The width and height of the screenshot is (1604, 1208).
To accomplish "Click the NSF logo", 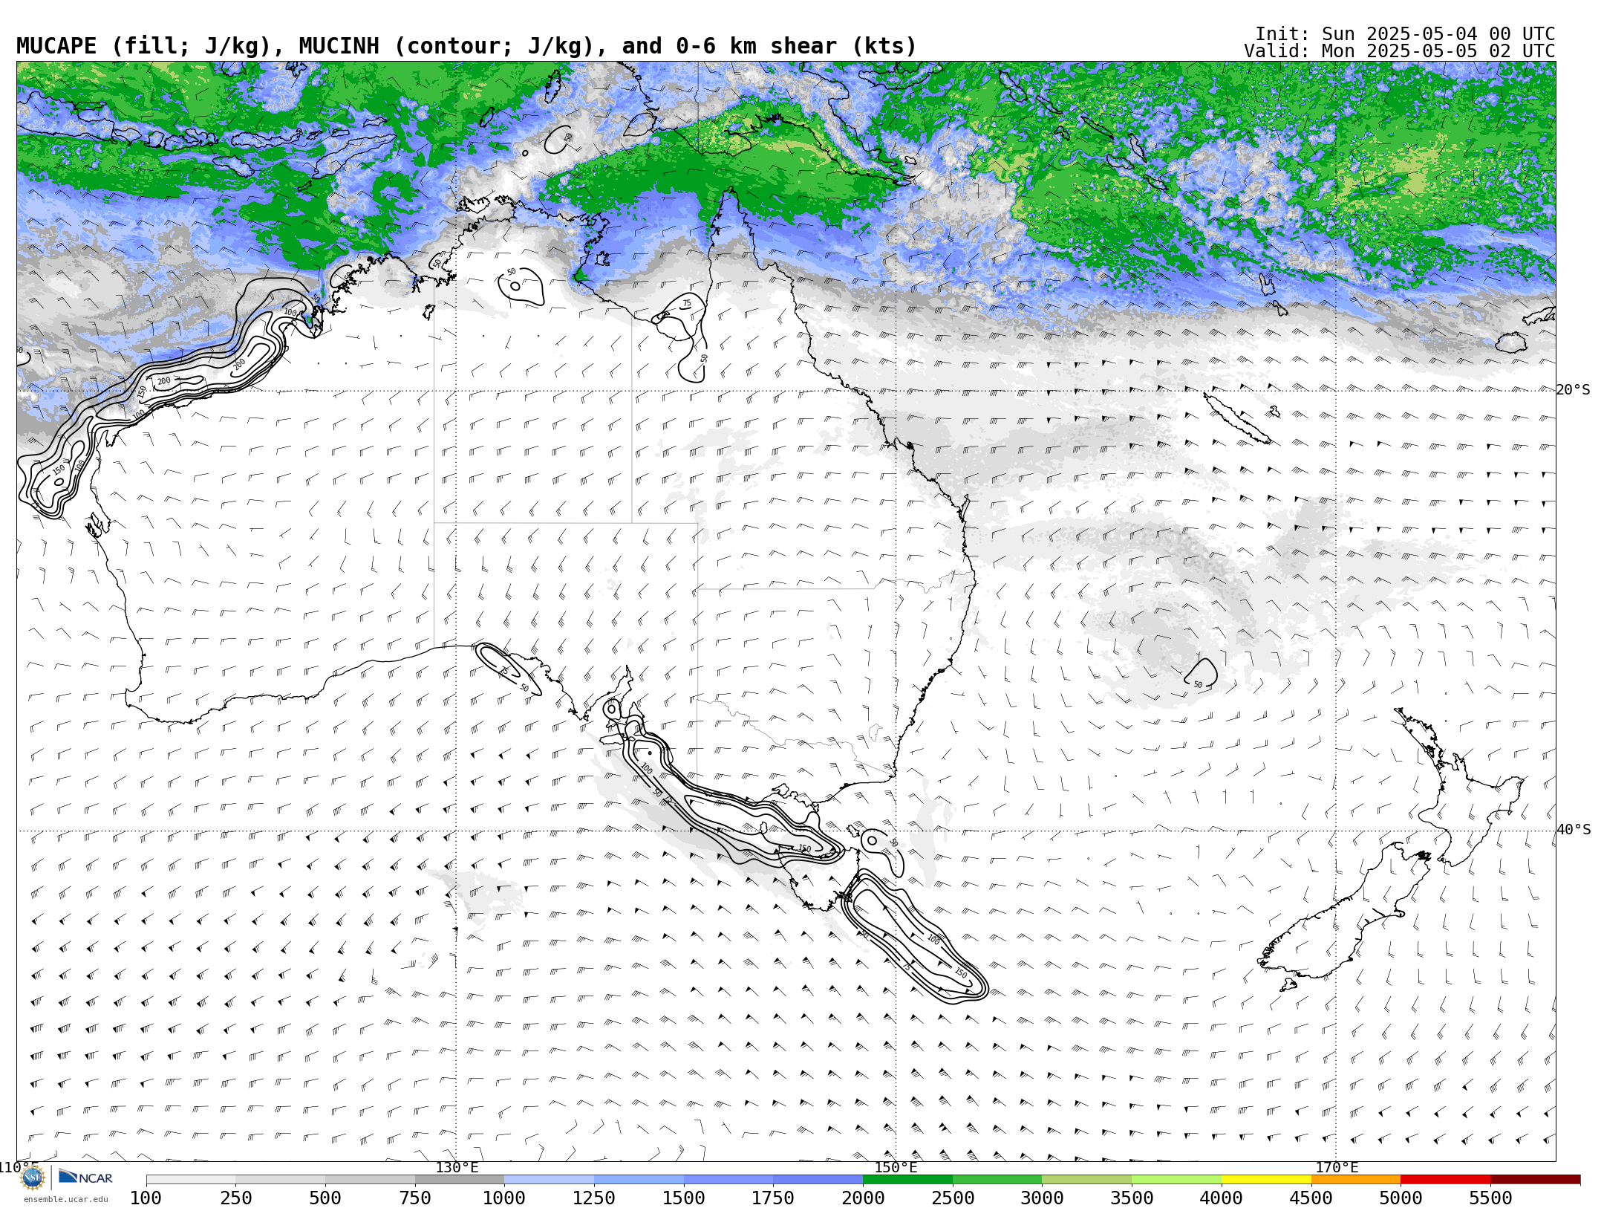I will pos(33,1178).
